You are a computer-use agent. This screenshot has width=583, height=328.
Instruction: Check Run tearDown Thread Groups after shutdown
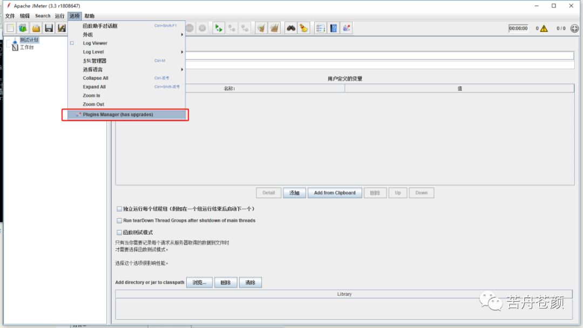119,221
